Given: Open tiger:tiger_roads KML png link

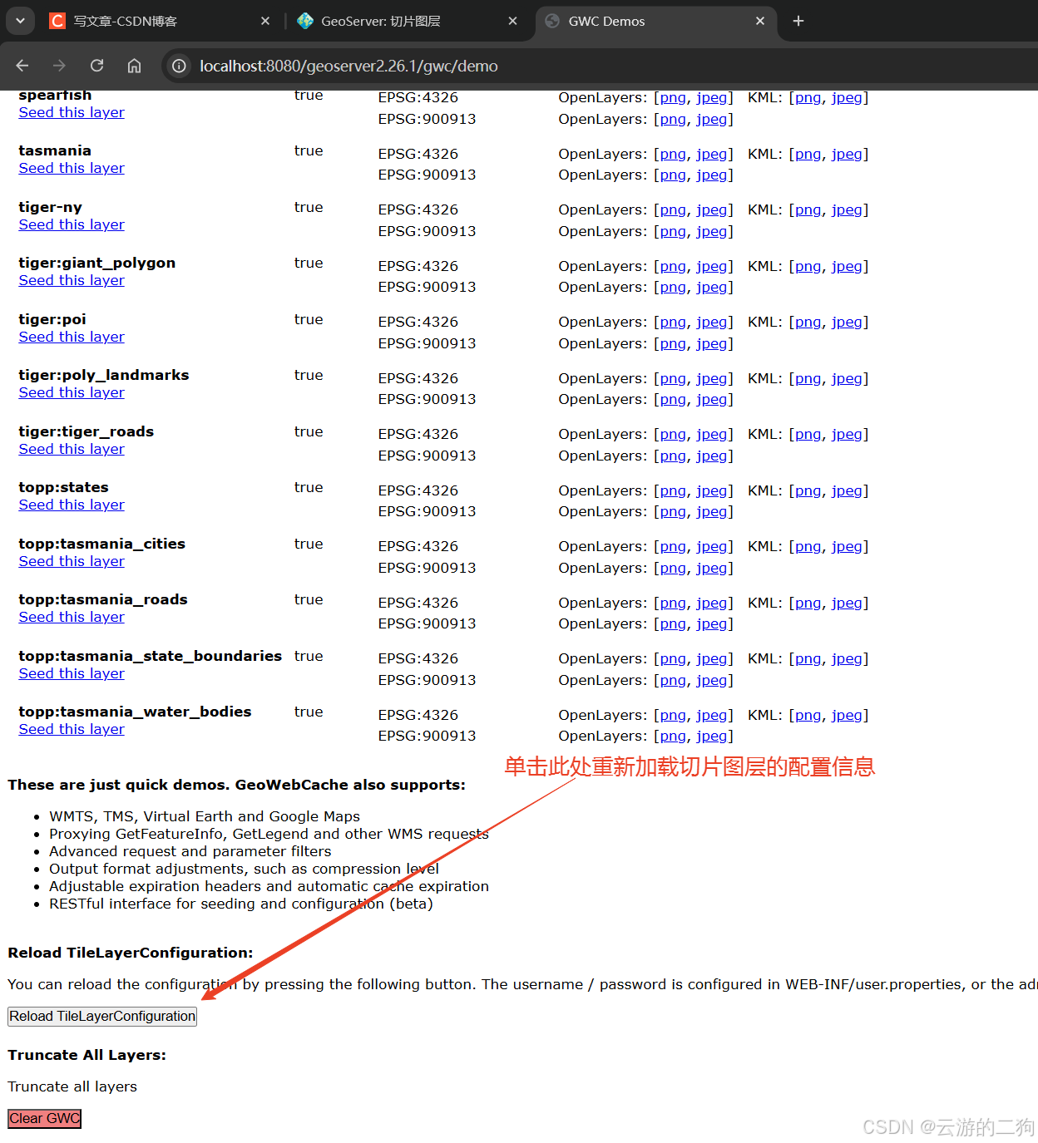Looking at the screenshot, I should (808, 434).
